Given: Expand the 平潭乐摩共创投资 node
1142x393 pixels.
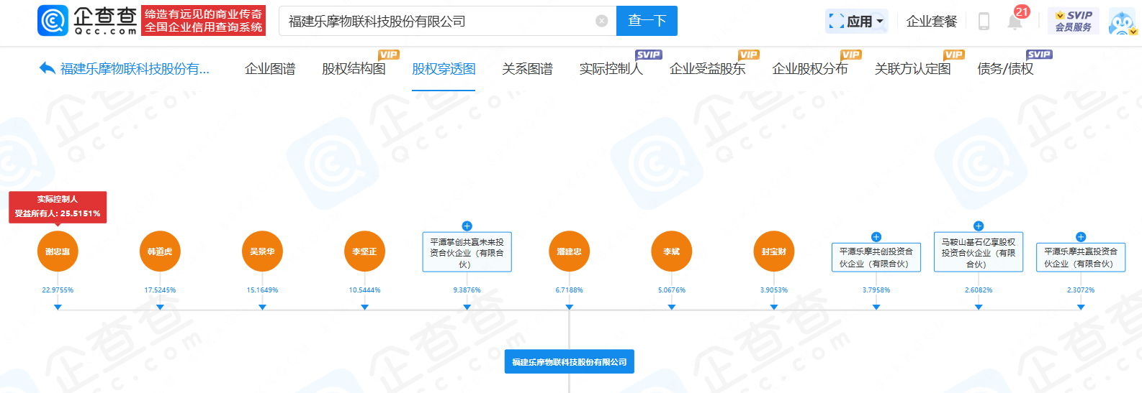Looking at the screenshot, I should pyautogui.click(x=876, y=237).
